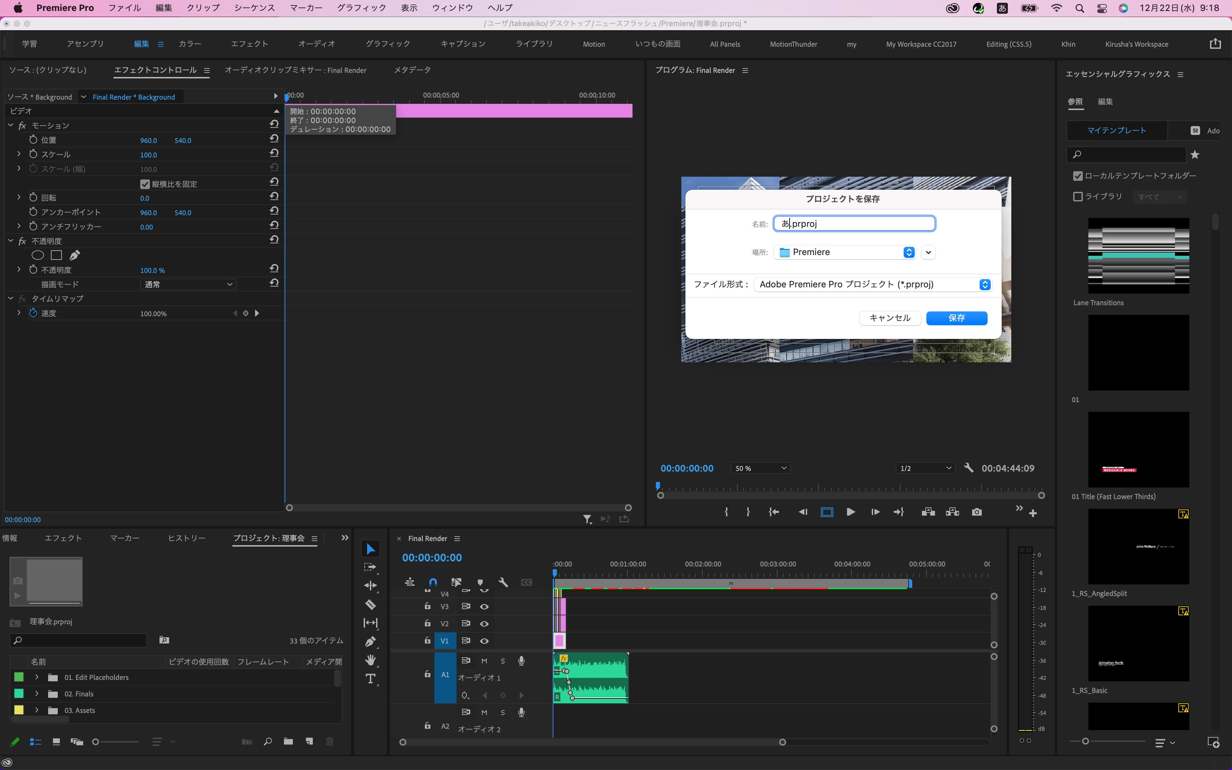Screen dimensions: 1232x770
Task: Expand the 02. Finals bin
Action: pyautogui.click(x=37, y=694)
